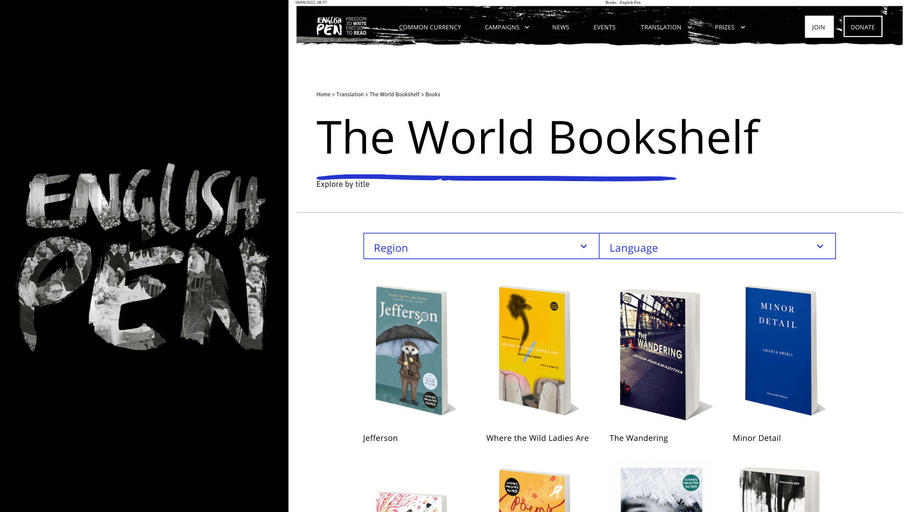911x512 pixels.
Task: Click the Donate button
Action: tap(863, 27)
